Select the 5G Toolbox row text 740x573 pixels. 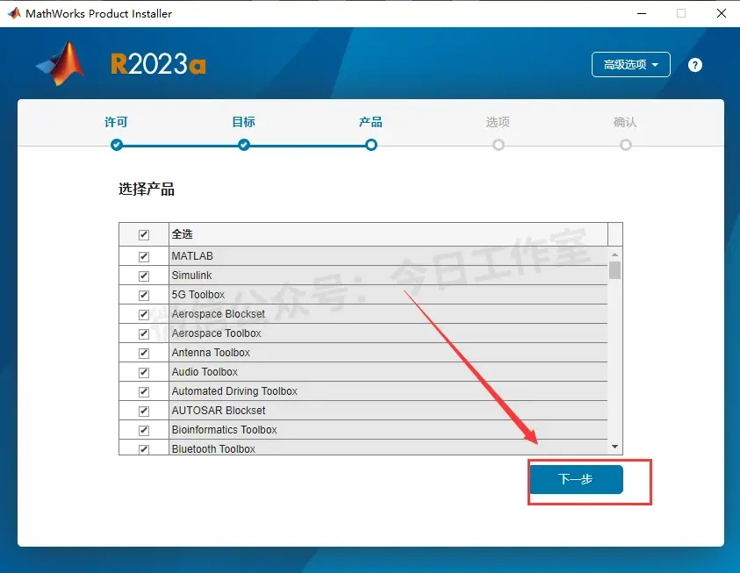coord(198,295)
